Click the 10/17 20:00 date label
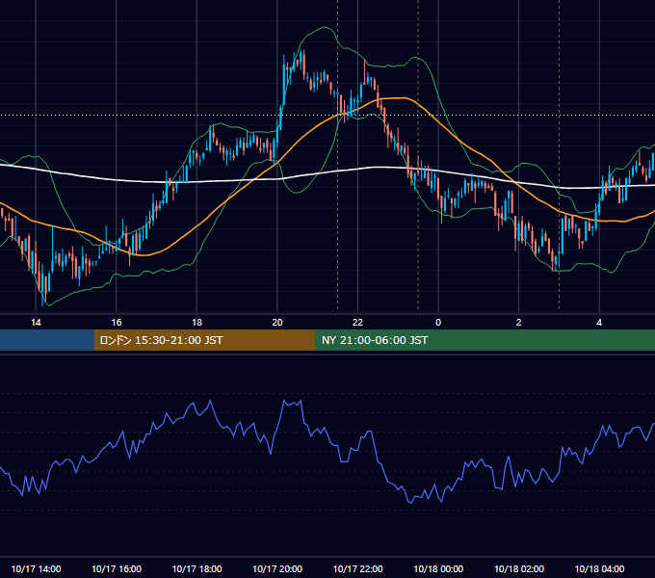The width and height of the screenshot is (655, 578). pyautogui.click(x=277, y=568)
